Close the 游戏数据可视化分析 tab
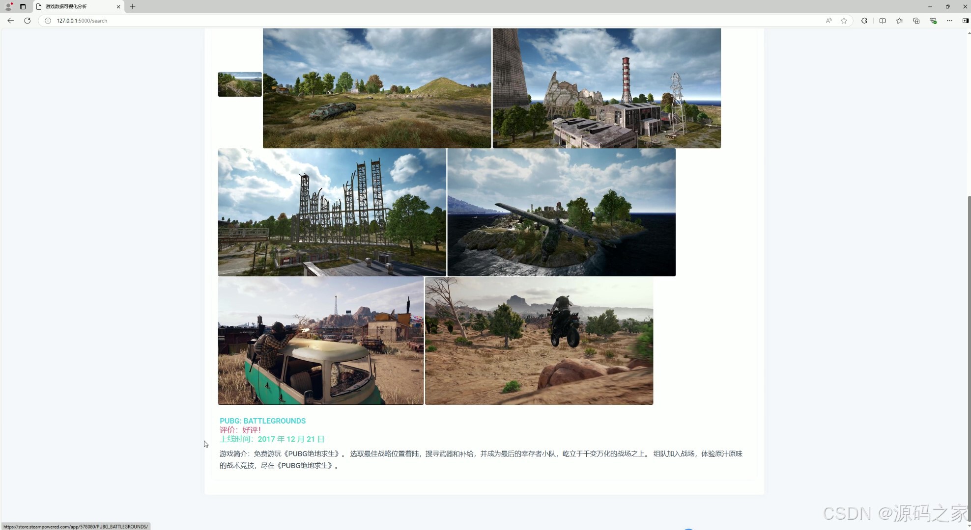 tap(118, 6)
